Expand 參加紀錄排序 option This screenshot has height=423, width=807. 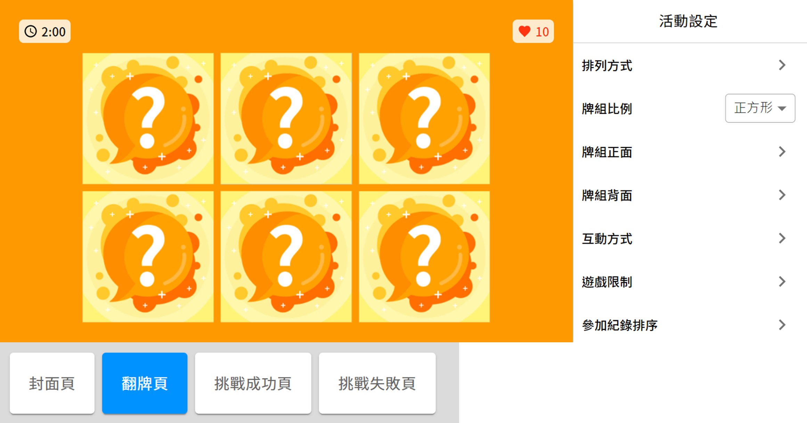coord(690,325)
